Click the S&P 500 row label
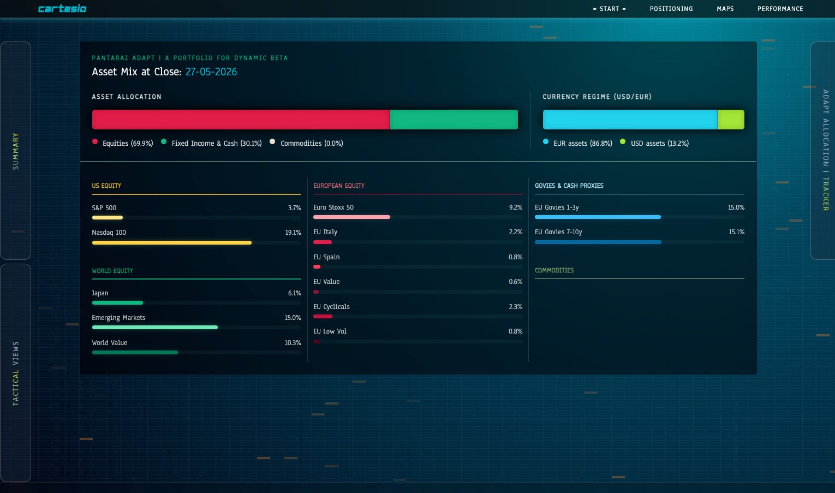 point(104,208)
